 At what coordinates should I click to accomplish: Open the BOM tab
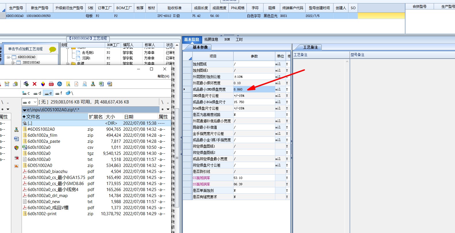pyautogui.click(x=227, y=40)
